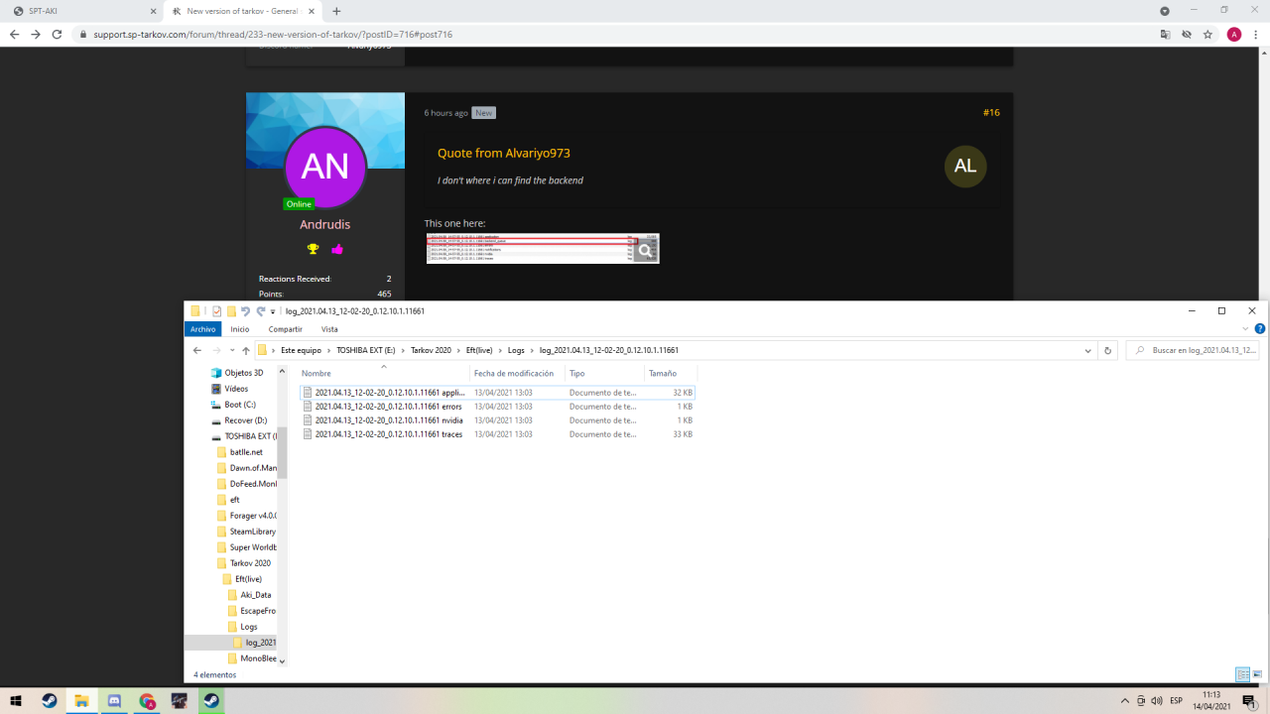Open Discord from the taskbar

(x=114, y=701)
